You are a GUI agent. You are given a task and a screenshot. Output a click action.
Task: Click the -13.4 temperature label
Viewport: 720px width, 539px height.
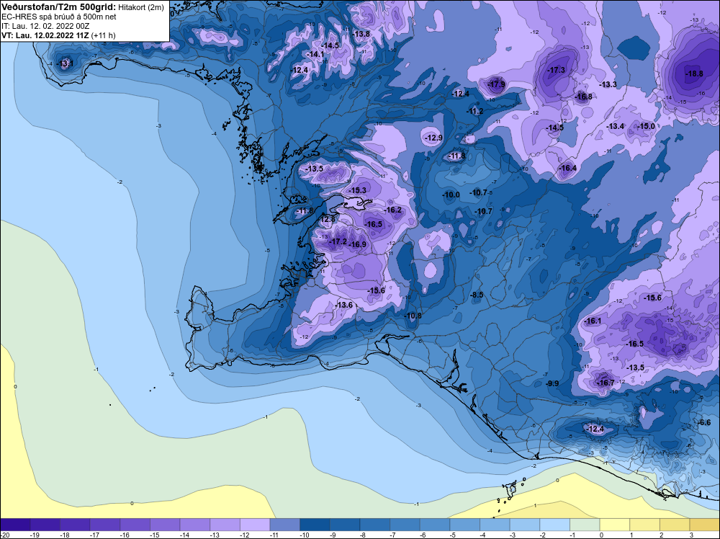click(616, 126)
